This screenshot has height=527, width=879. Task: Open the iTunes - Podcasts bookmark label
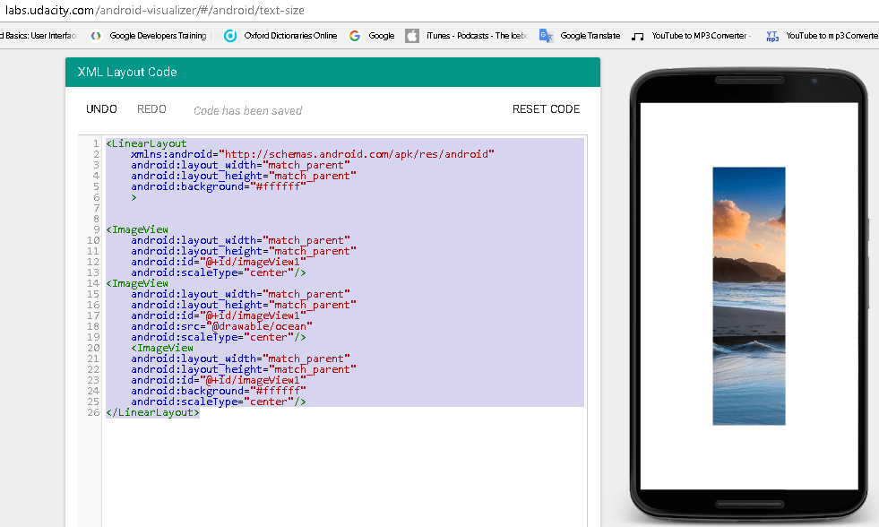pos(477,36)
